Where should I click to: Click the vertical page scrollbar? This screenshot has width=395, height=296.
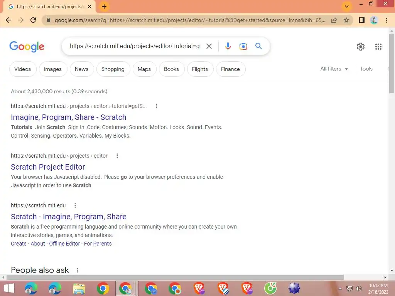pos(392,63)
